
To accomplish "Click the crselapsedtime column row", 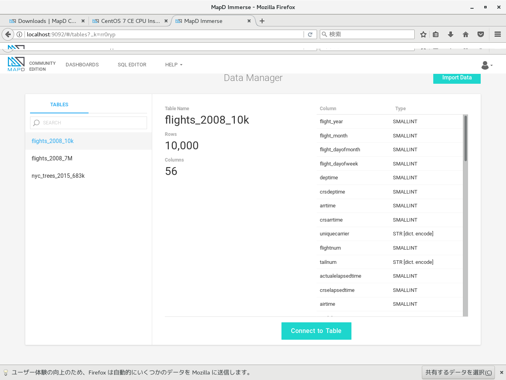I will point(390,290).
